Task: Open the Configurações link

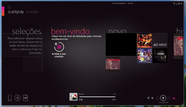Action: tap(119, 3)
